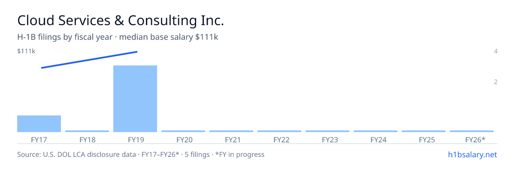
Task: Click the source DOL LCA disclosure footnote
Action: click(141, 154)
